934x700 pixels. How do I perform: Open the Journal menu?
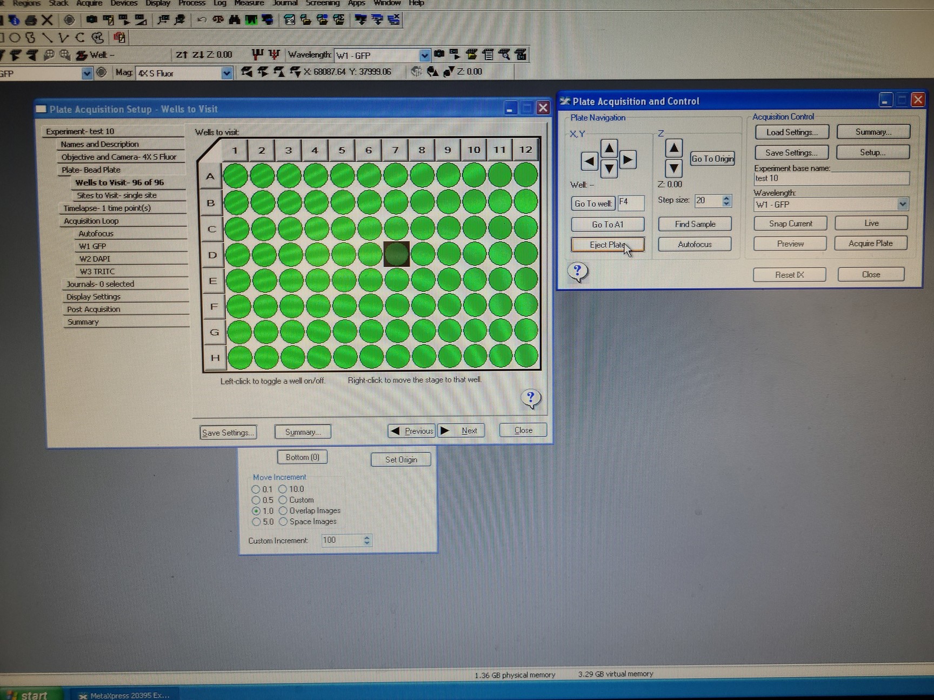coord(284,3)
